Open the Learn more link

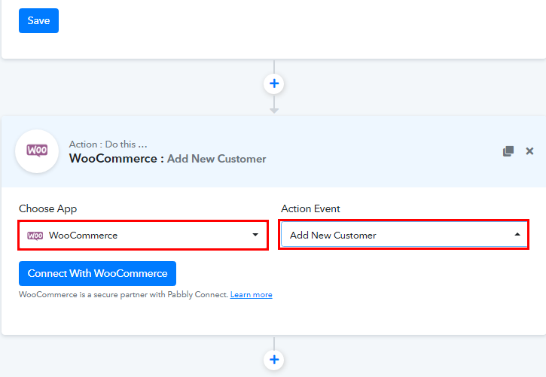click(x=251, y=294)
